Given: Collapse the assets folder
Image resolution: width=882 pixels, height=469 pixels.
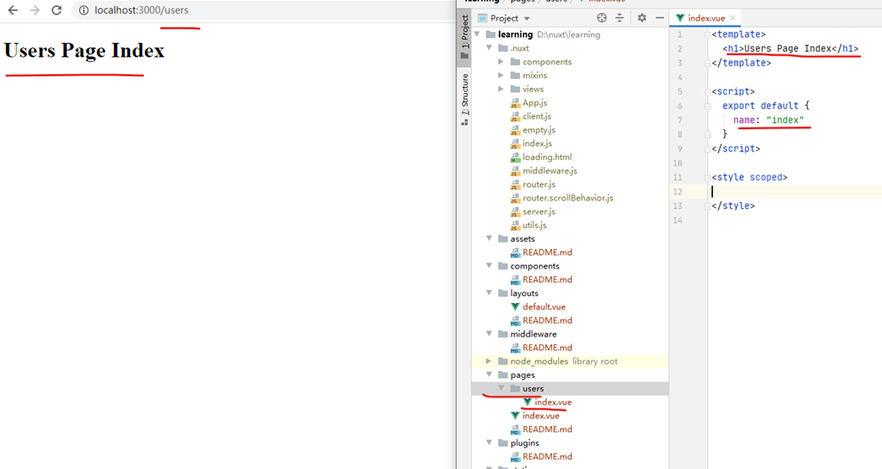Looking at the screenshot, I should pyautogui.click(x=489, y=238).
